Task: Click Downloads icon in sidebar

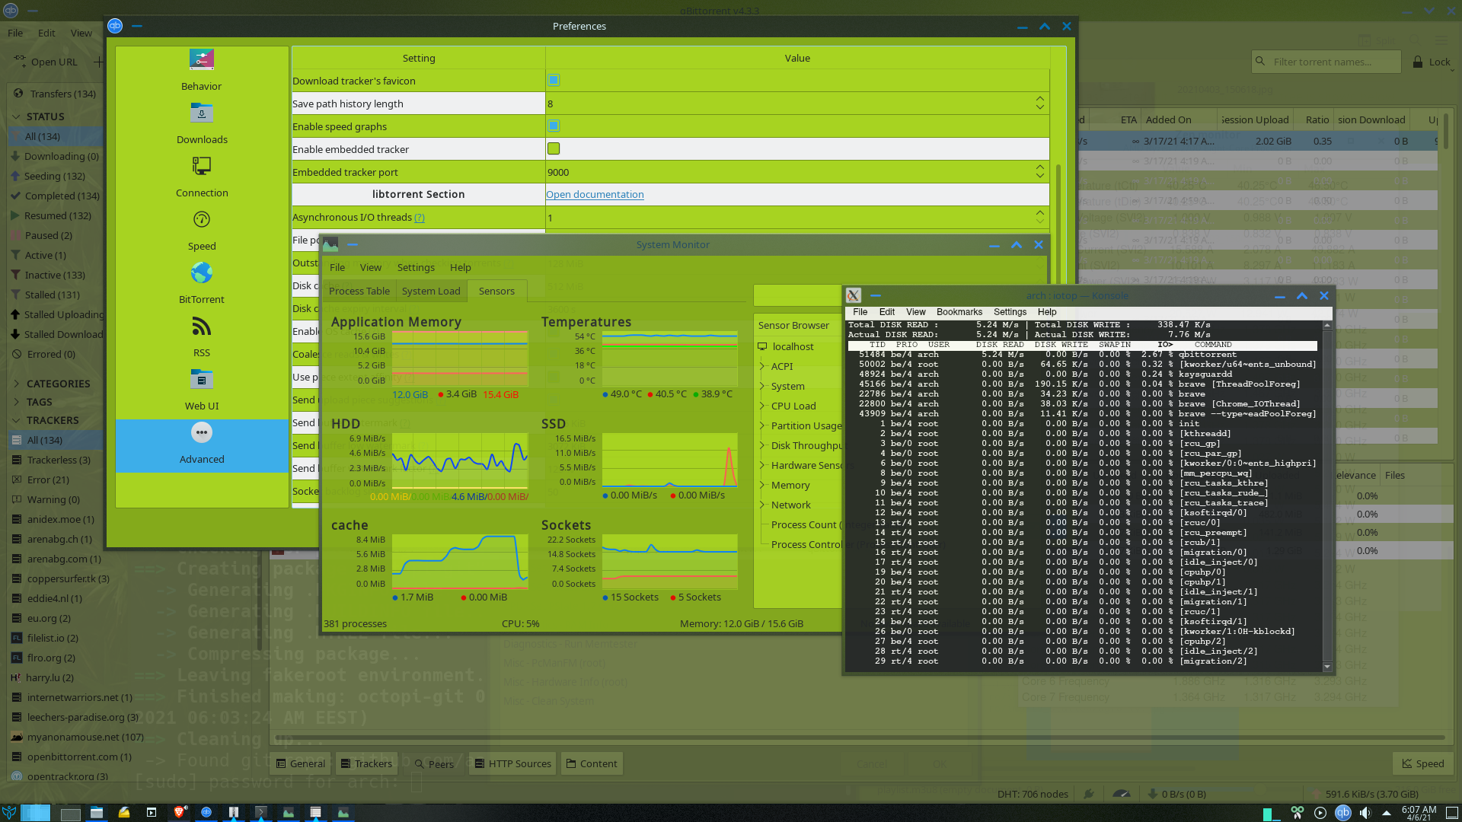Action: pos(201,113)
